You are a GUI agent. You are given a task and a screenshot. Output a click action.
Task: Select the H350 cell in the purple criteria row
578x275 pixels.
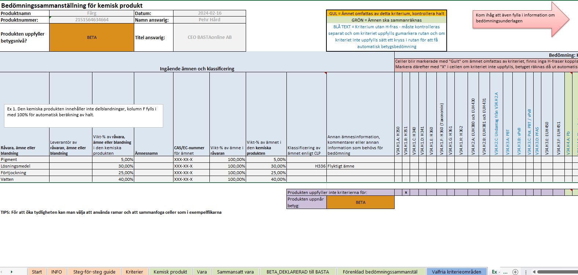point(398,192)
